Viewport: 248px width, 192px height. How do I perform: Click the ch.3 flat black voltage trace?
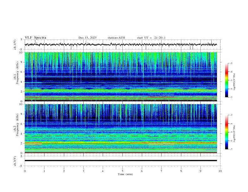[121, 161]
